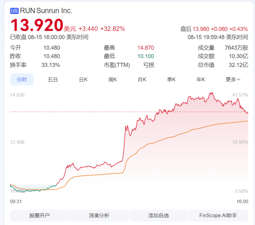This screenshot has height=225, width=255.
Task: Open the 年K yearly chart tab
Action: pyautogui.click(x=200, y=80)
